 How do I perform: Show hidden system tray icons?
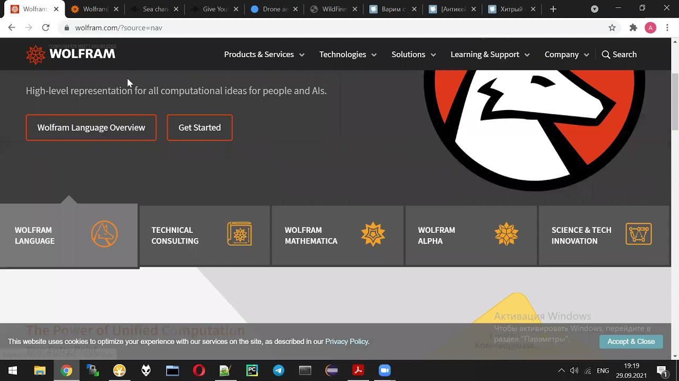(x=561, y=370)
